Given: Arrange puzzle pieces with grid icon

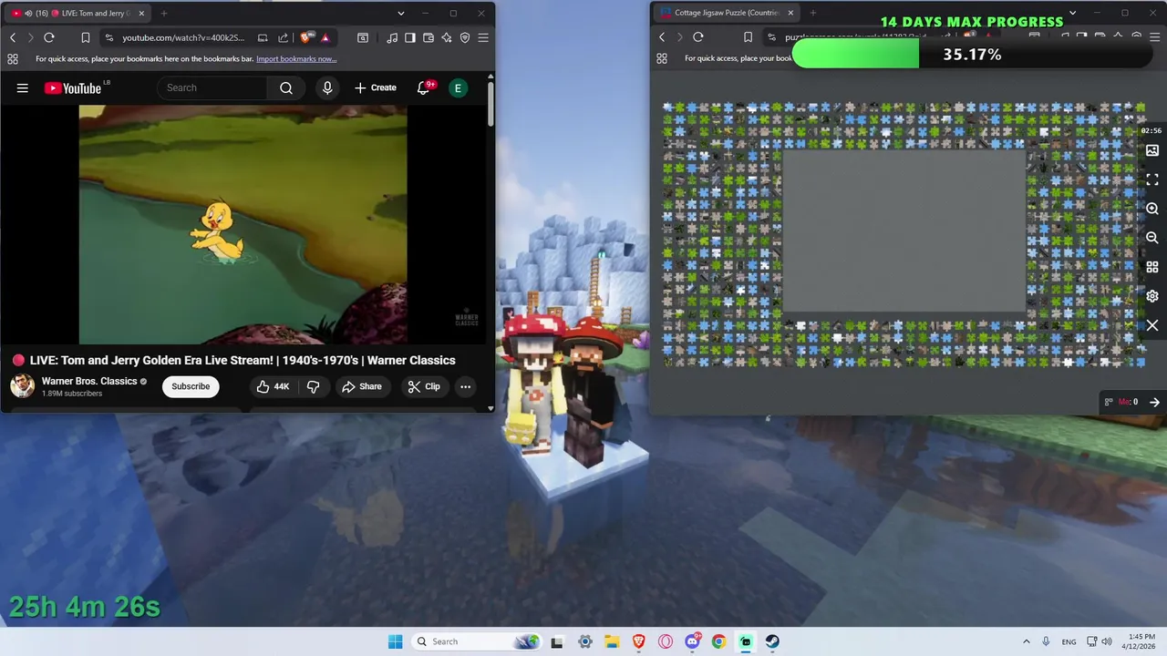Looking at the screenshot, I should point(1152,267).
